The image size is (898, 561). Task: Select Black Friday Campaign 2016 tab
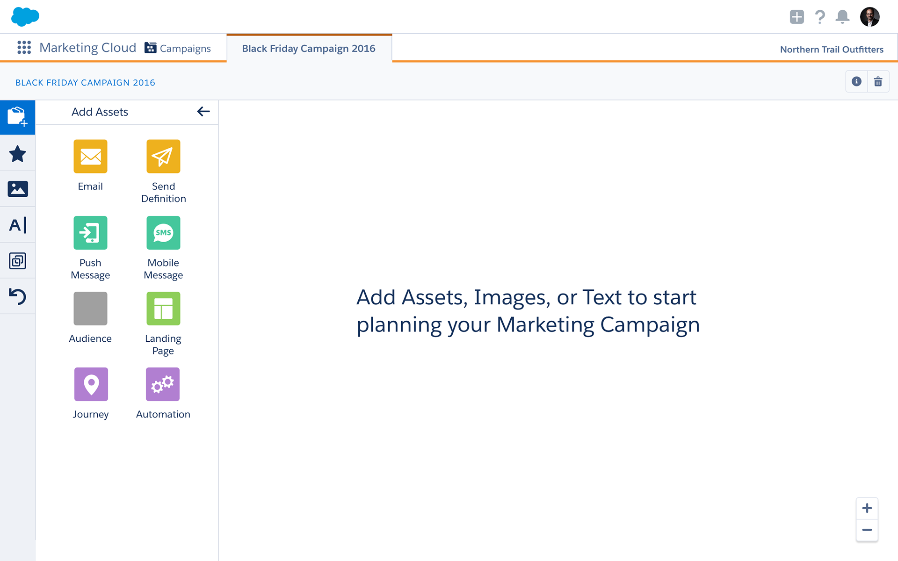click(309, 48)
